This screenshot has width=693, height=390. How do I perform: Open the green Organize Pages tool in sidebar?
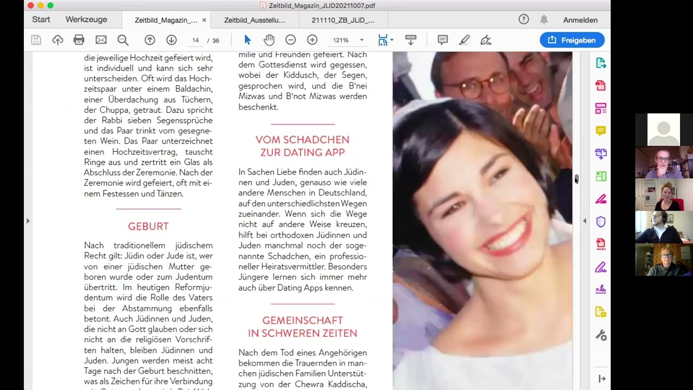coord(601,177)
